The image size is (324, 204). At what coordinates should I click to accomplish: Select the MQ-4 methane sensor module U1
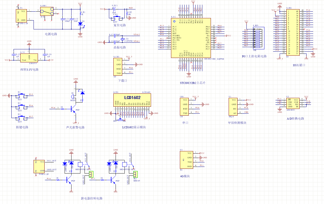click(233, 106)
